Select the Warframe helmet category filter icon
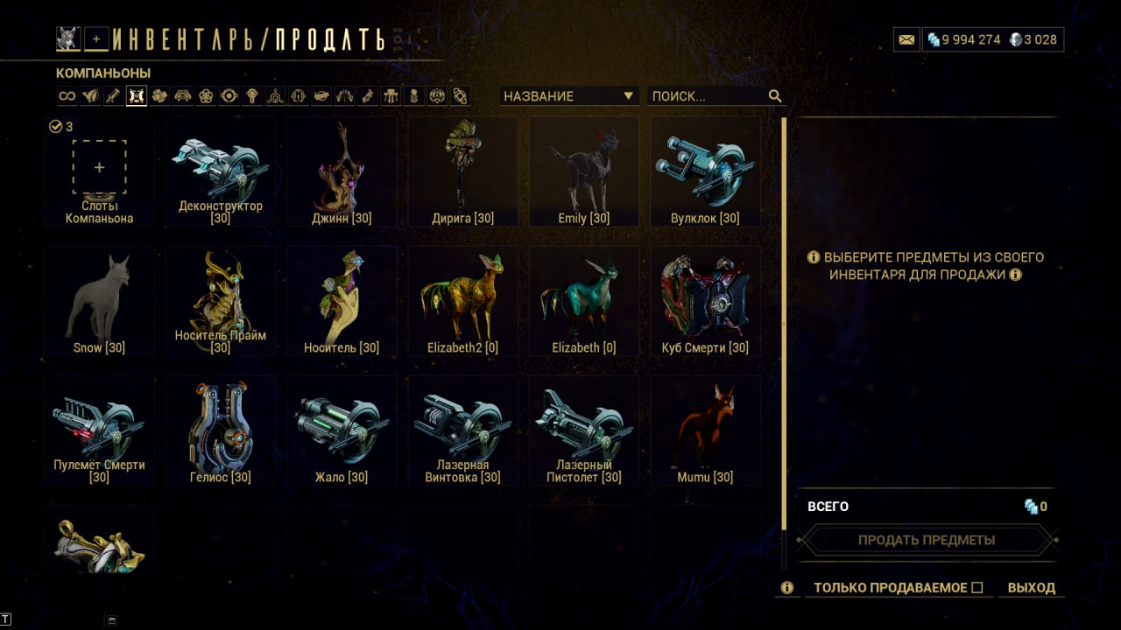This screenshot has height=630, width=1121. (90, 96)
